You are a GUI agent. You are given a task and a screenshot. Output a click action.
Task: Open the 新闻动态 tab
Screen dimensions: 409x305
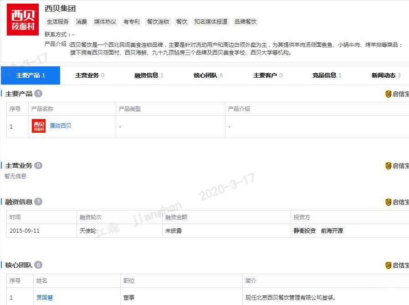click(x=386, y=75)
